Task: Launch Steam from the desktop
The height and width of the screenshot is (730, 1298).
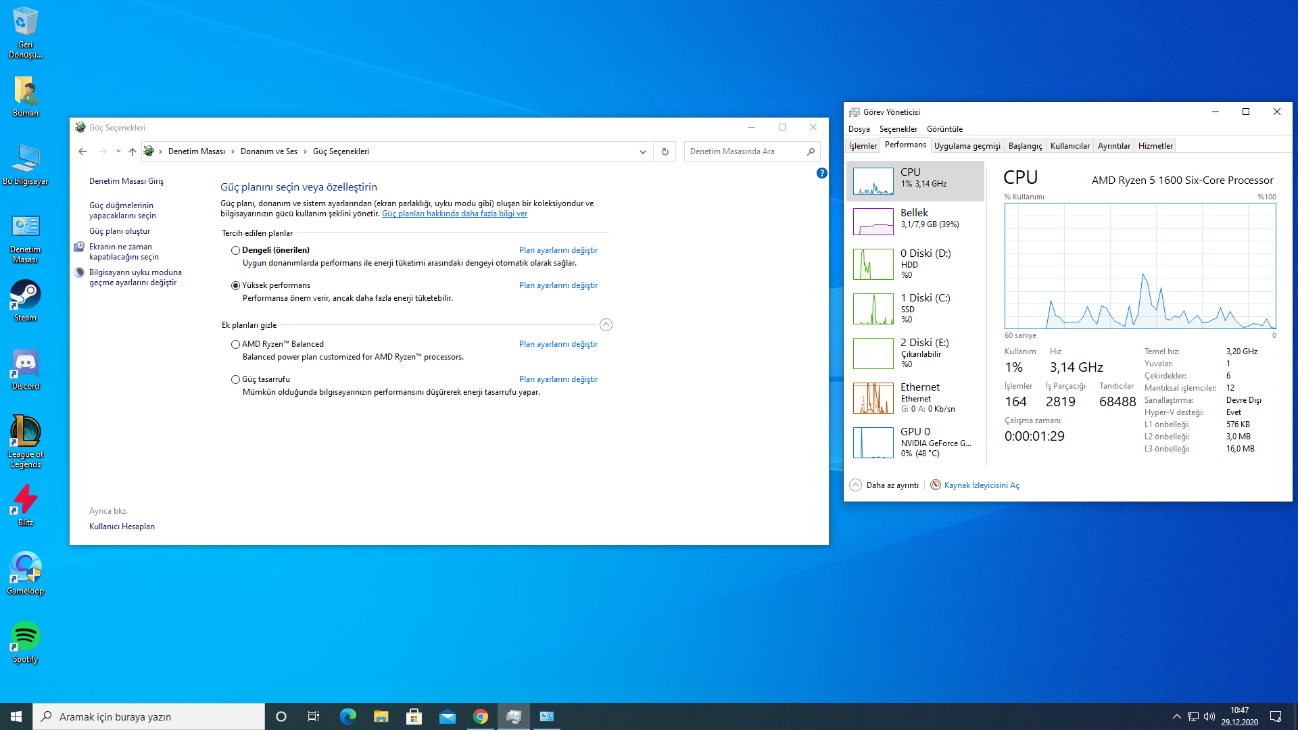Action: [x=25, y=301]
